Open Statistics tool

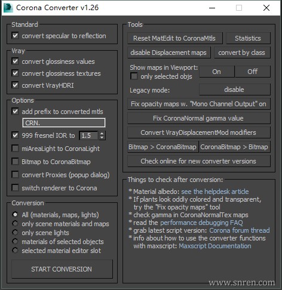(248, 38)
